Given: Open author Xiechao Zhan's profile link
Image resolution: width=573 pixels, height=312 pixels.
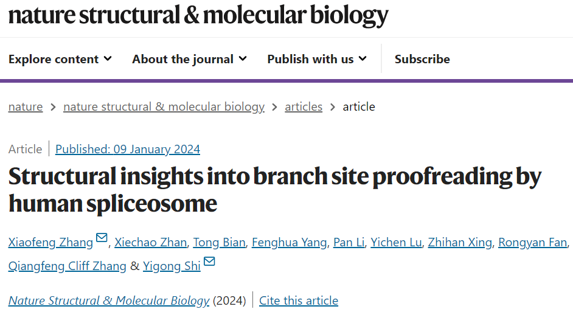Looking at the screenshot, I should pos(151,242).
